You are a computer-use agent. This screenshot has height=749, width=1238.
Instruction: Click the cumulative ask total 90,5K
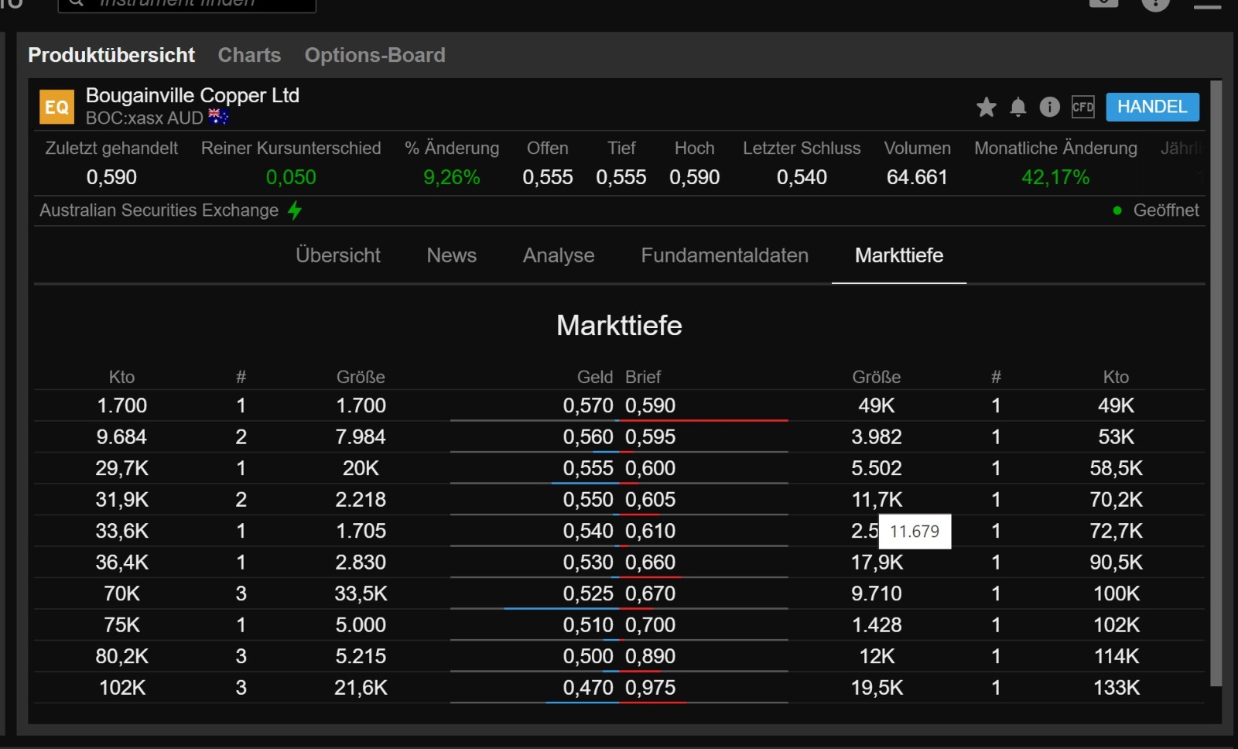click(1116, 563)
